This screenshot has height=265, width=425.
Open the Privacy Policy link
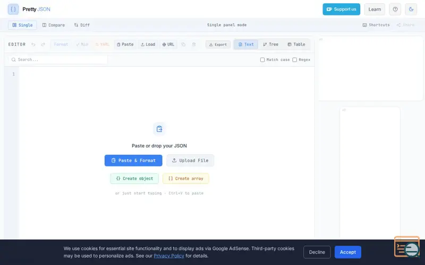(x=168, y=255)
